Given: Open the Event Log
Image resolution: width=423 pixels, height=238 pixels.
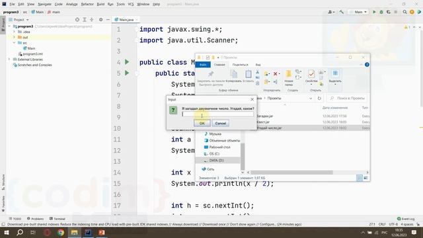Looking at the screenshot, I should tap(405, 219).
